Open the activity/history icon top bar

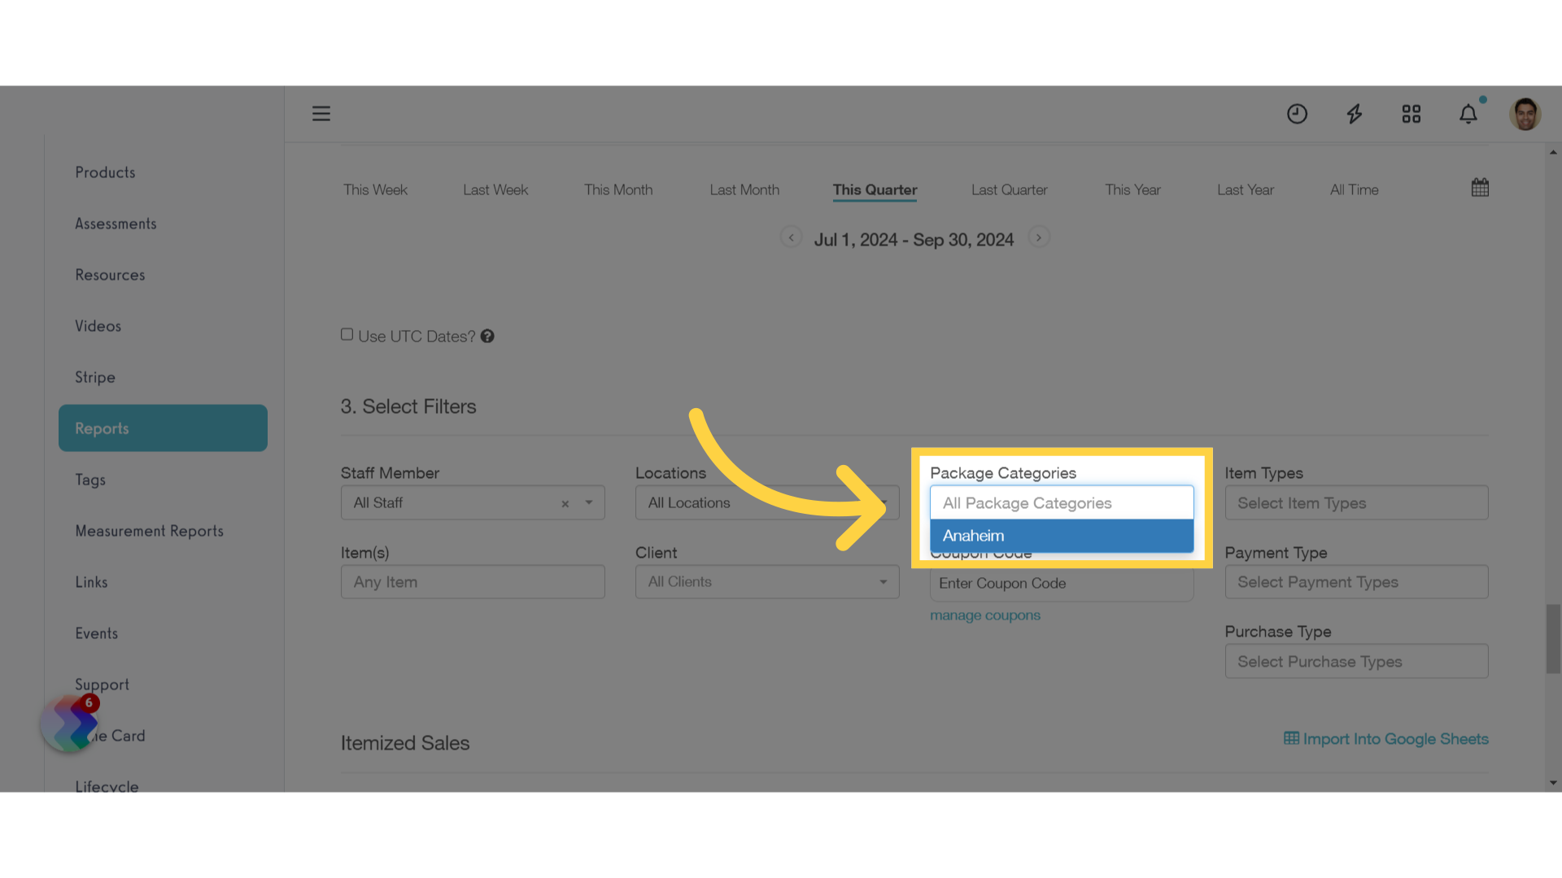(x=1297, y=114)
